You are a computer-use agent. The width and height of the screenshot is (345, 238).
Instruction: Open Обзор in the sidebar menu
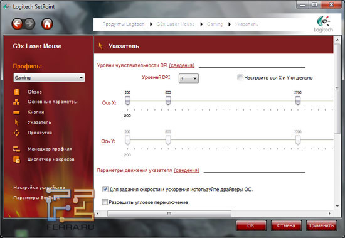[x=34, y=92]
